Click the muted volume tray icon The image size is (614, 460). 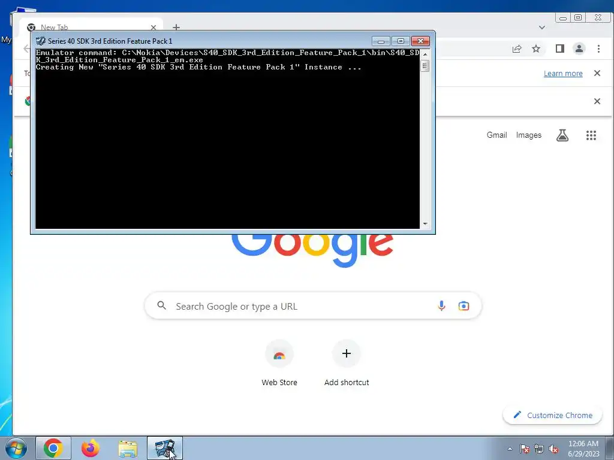(553, 449)
